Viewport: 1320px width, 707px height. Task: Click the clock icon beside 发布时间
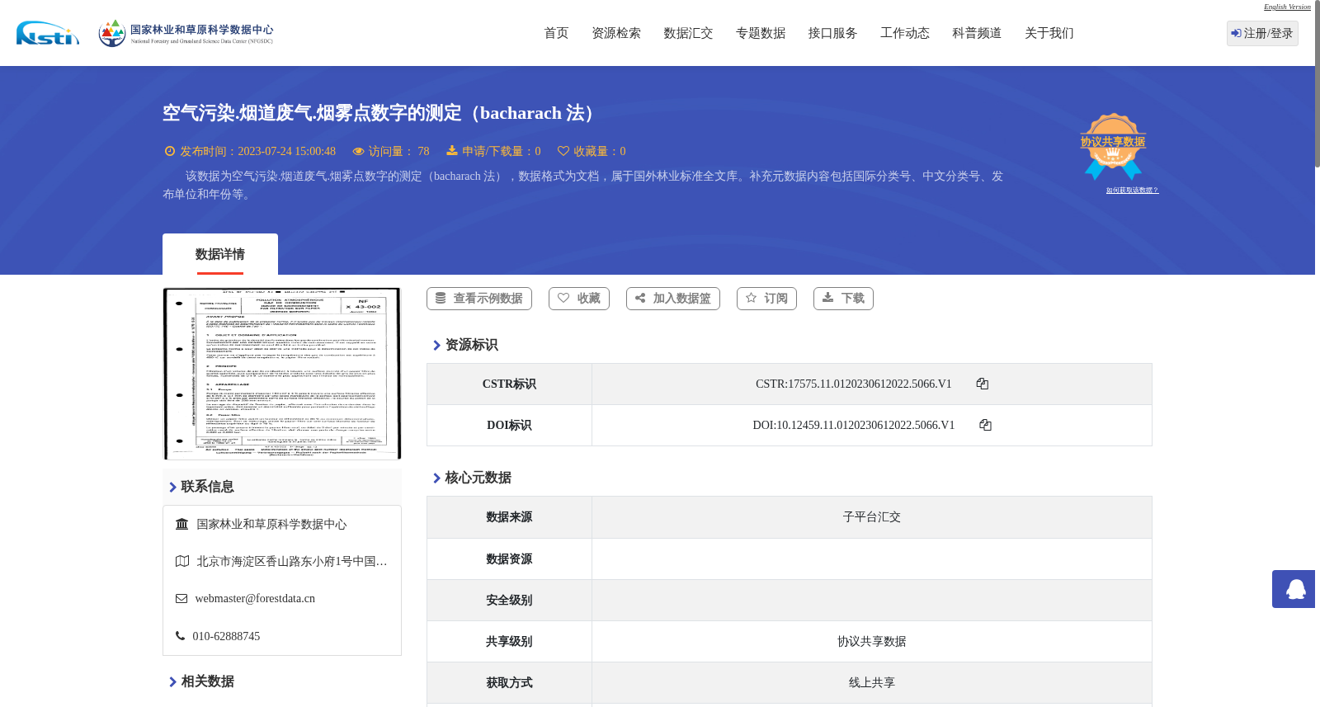click(170, 151)
